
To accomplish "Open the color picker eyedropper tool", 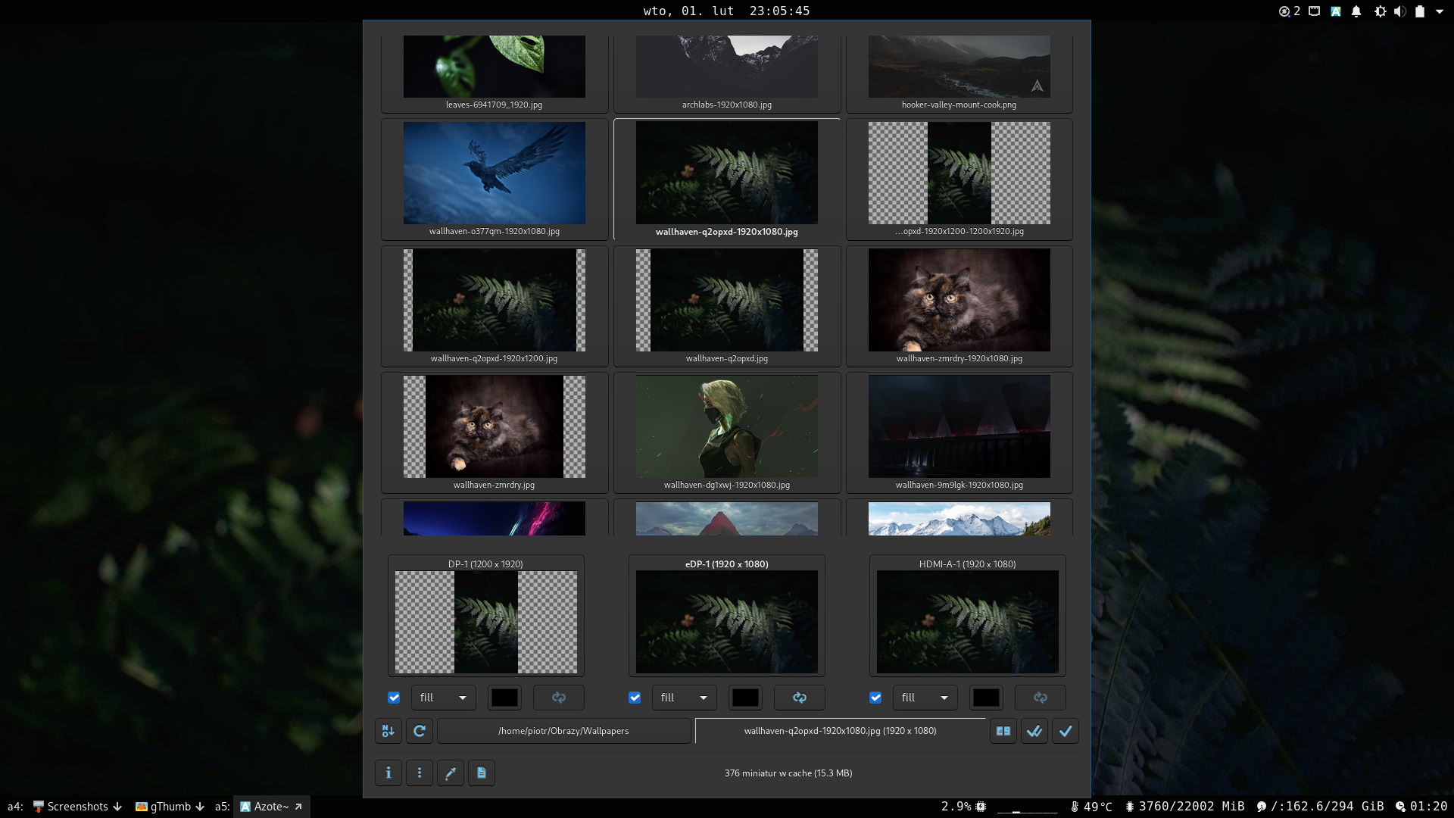I will 451,773.
